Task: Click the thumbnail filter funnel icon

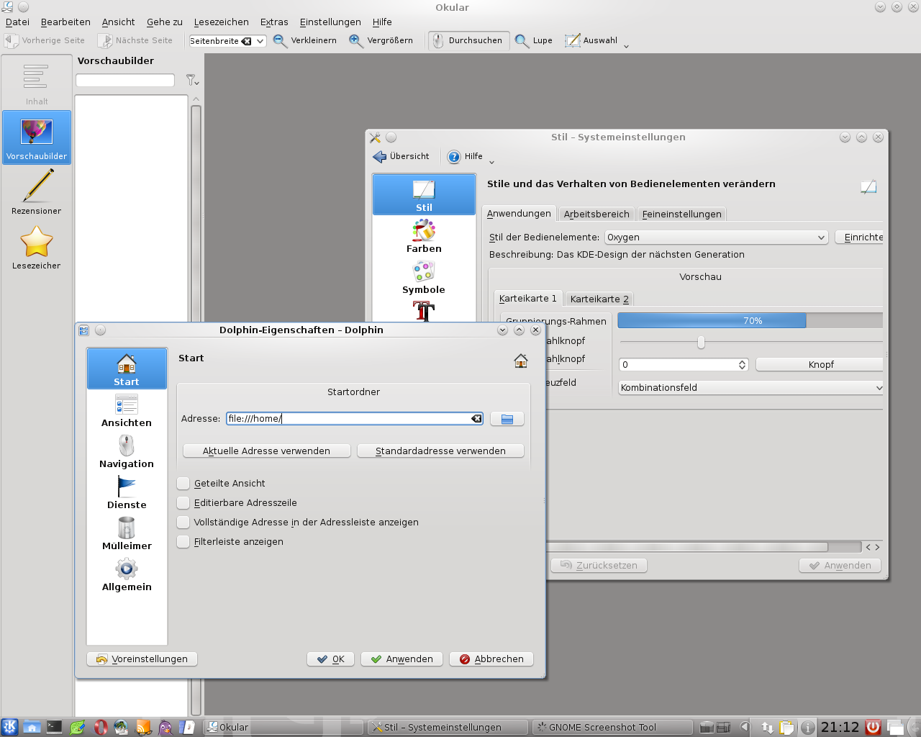Action: pos(192,80)
